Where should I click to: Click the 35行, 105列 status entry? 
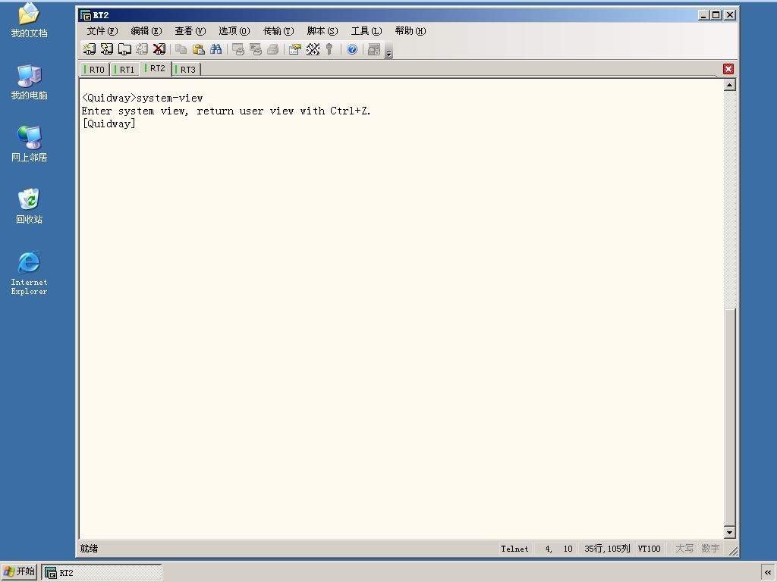click(607, 549)
